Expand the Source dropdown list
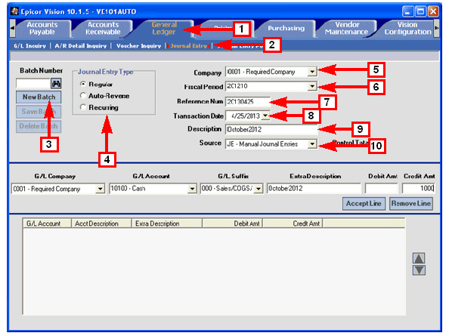 312,143
